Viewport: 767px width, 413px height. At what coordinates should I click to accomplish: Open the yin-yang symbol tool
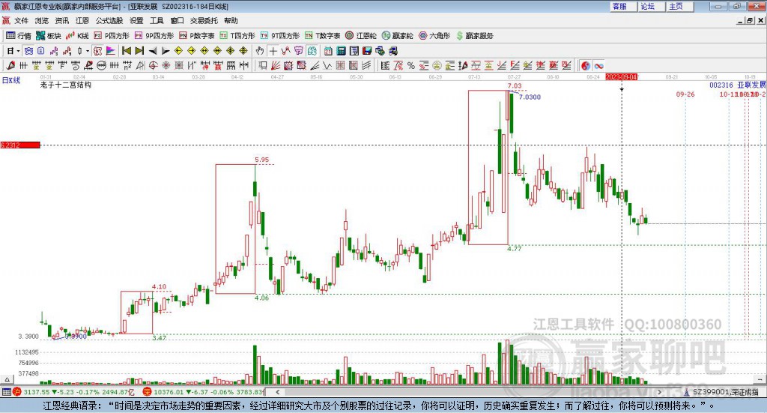(x=586, y=65)
